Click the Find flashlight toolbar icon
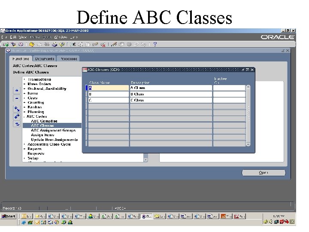Screen dimensions: 309x232 point(13,44)
